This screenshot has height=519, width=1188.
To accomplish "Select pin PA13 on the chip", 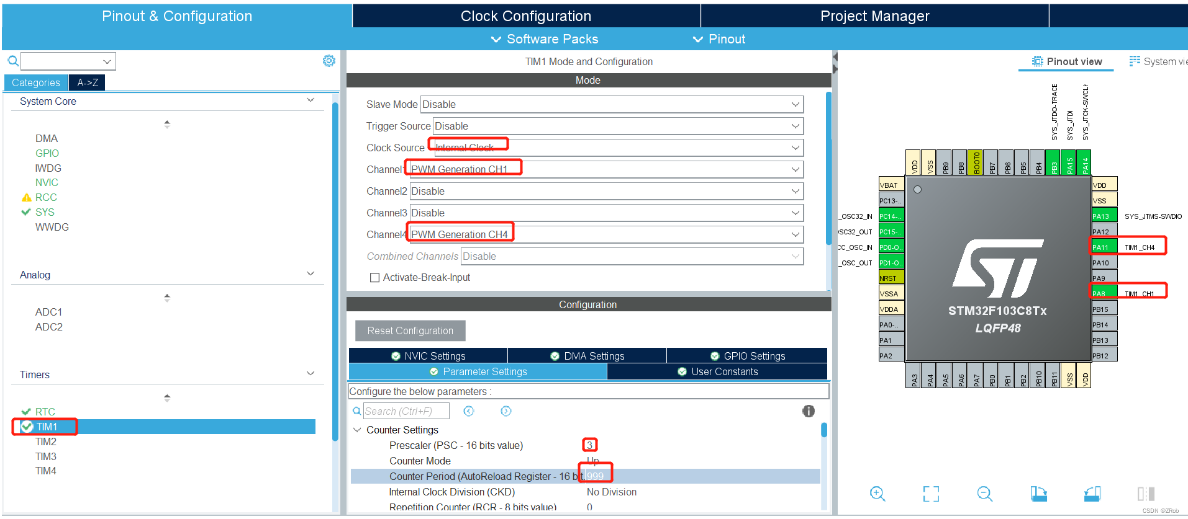I will click(x=1104, y=215).
